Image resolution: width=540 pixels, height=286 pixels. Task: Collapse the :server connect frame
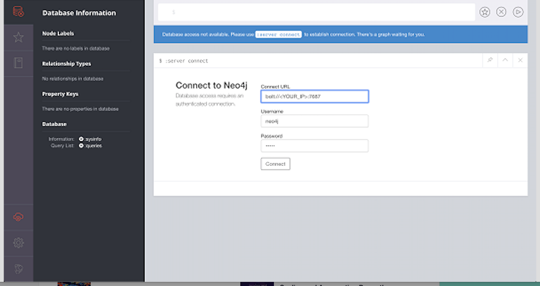(505, 60)
